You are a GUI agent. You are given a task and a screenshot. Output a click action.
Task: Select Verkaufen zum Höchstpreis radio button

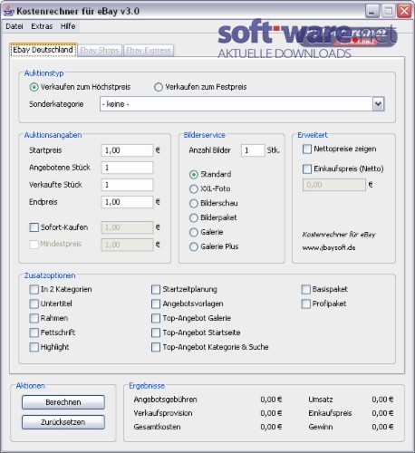34,87
